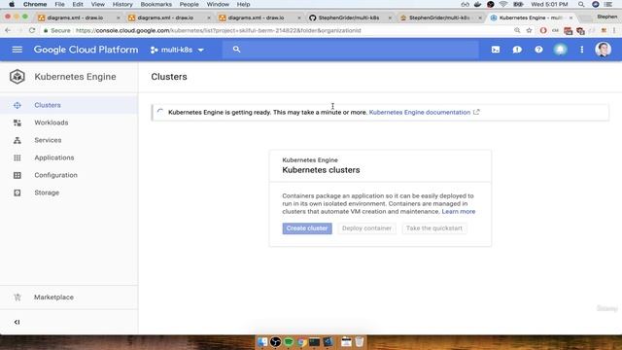Click the search magnifier icon in header
Screen dimensions: 622x350
click(x=236, y=50)
